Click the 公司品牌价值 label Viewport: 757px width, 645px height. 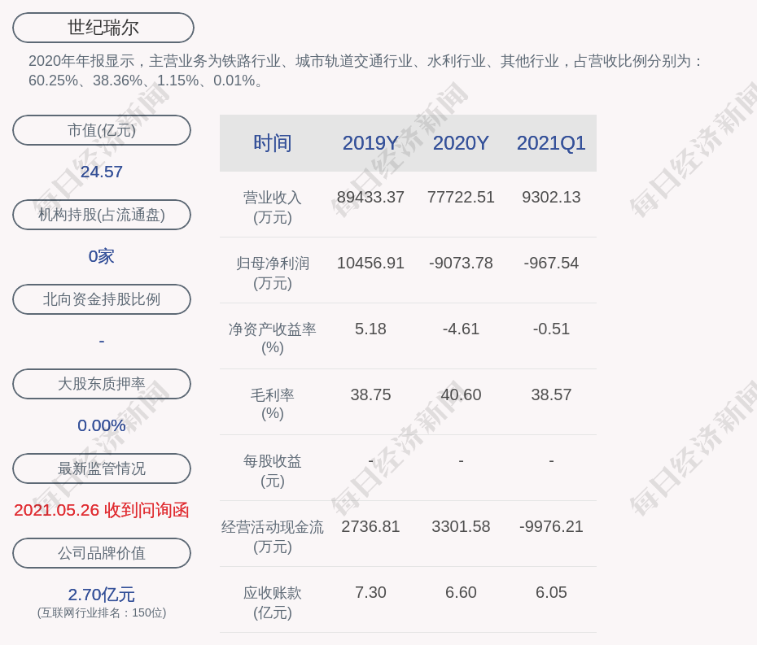[x=102, y=553]
